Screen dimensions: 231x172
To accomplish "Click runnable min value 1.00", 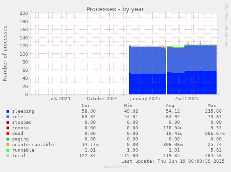I will pos(132,150).
